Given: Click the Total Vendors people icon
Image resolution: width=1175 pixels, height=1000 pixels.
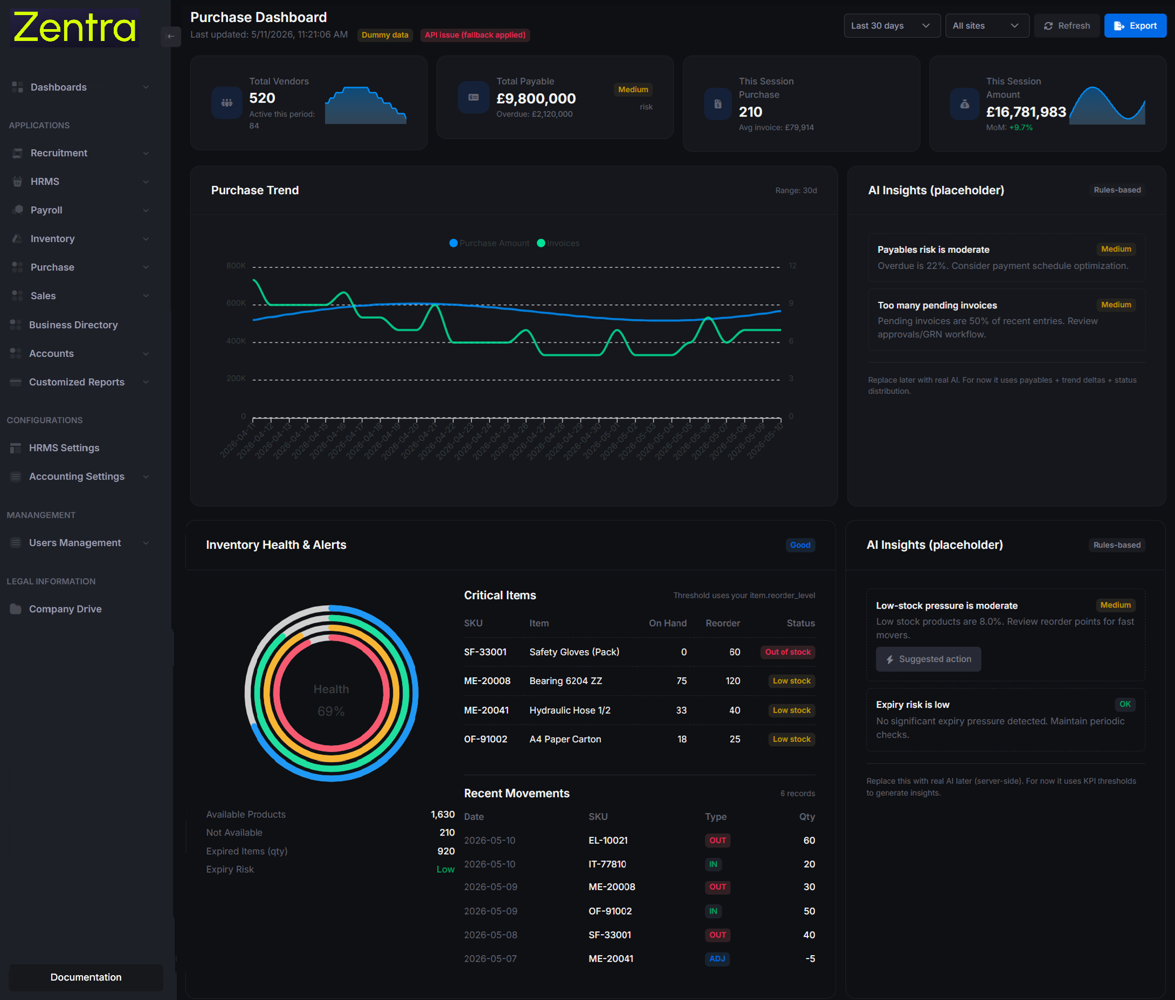Looking at the screenshot, I should tap(227, 102).
